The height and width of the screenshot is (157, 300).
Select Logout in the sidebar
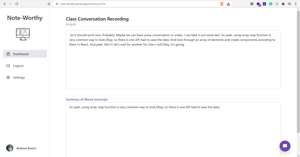tap(25, 66)
